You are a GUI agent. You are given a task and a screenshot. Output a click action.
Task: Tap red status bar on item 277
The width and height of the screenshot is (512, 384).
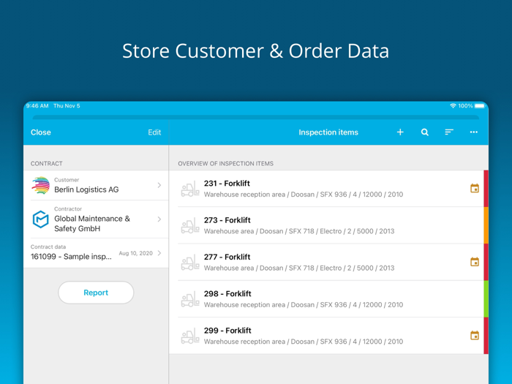[486, 262]
